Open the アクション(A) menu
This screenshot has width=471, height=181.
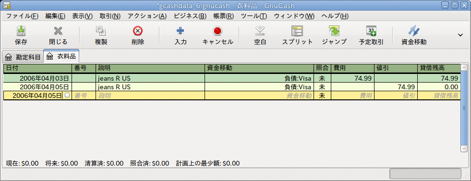147,16
